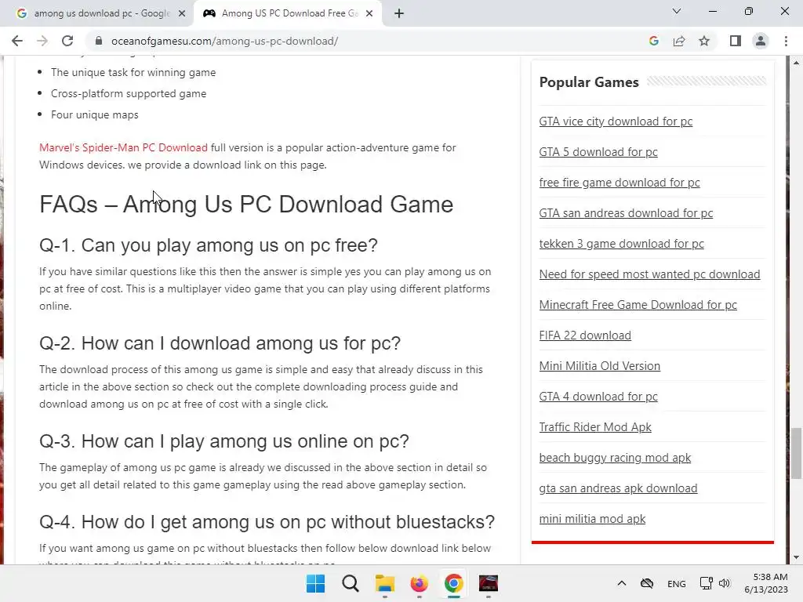Click the FAQs – Among Us PC Download Game heading
The image size is (803, 602).
coord(246,205)
